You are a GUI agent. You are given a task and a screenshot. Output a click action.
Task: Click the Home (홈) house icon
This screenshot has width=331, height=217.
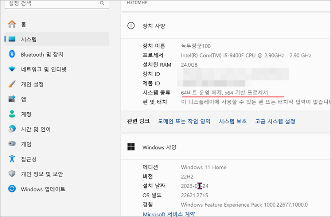(x=12, y=24)
